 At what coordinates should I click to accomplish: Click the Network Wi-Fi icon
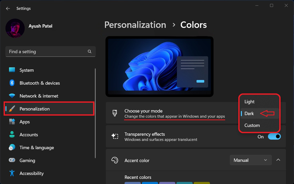click(x=12, y=96)
